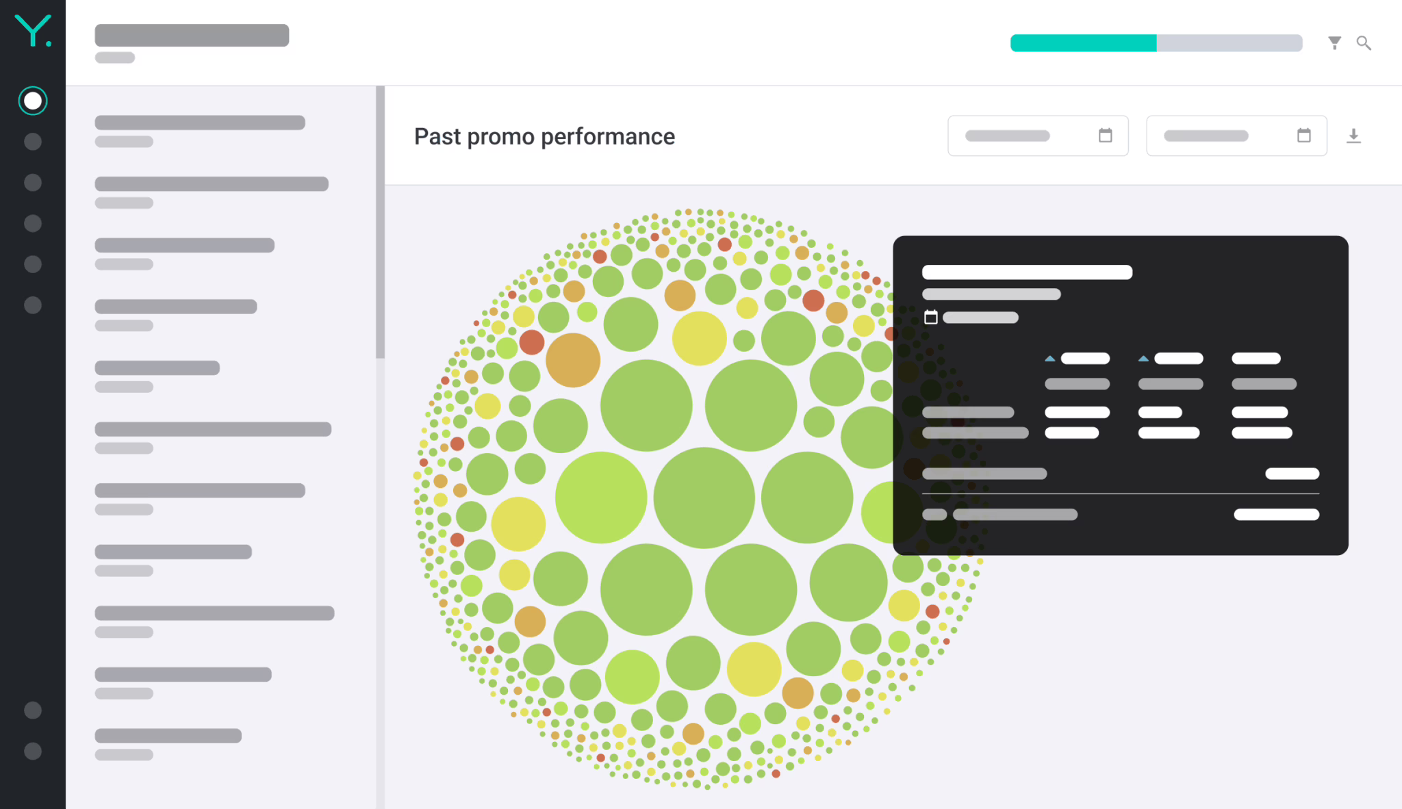
Task: Open the calendar picker in the first date field
Action: tap(1105, 136)
